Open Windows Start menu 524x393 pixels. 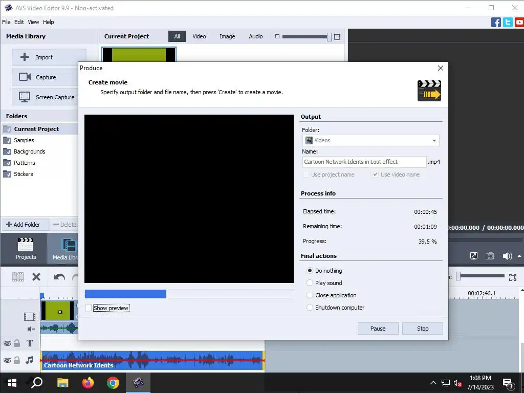(x=12, y=383)
